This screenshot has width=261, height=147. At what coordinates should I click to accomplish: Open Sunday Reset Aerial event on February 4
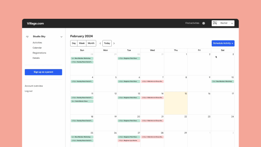pos(82,82)
